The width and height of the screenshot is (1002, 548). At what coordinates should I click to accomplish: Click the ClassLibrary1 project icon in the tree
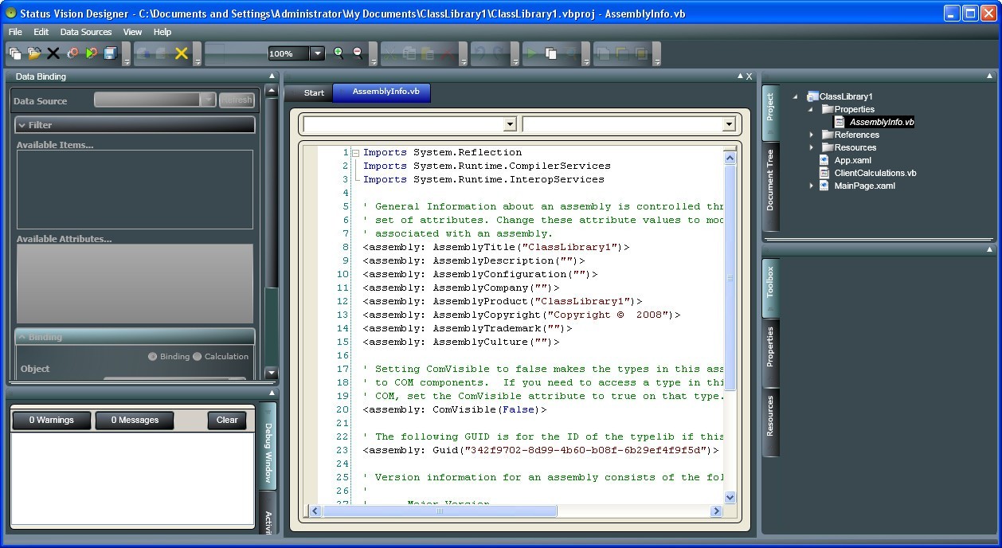(812, 96)
